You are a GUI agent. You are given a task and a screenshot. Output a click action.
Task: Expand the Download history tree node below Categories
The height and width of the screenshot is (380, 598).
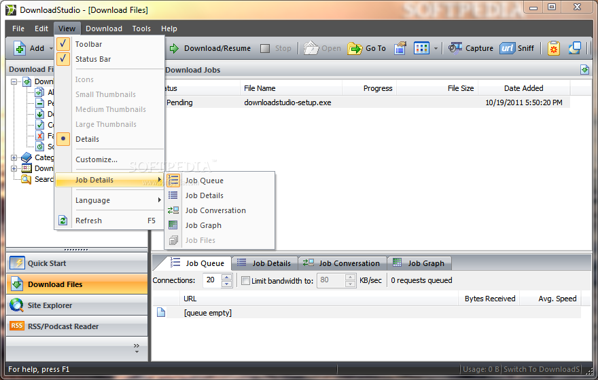14,168
